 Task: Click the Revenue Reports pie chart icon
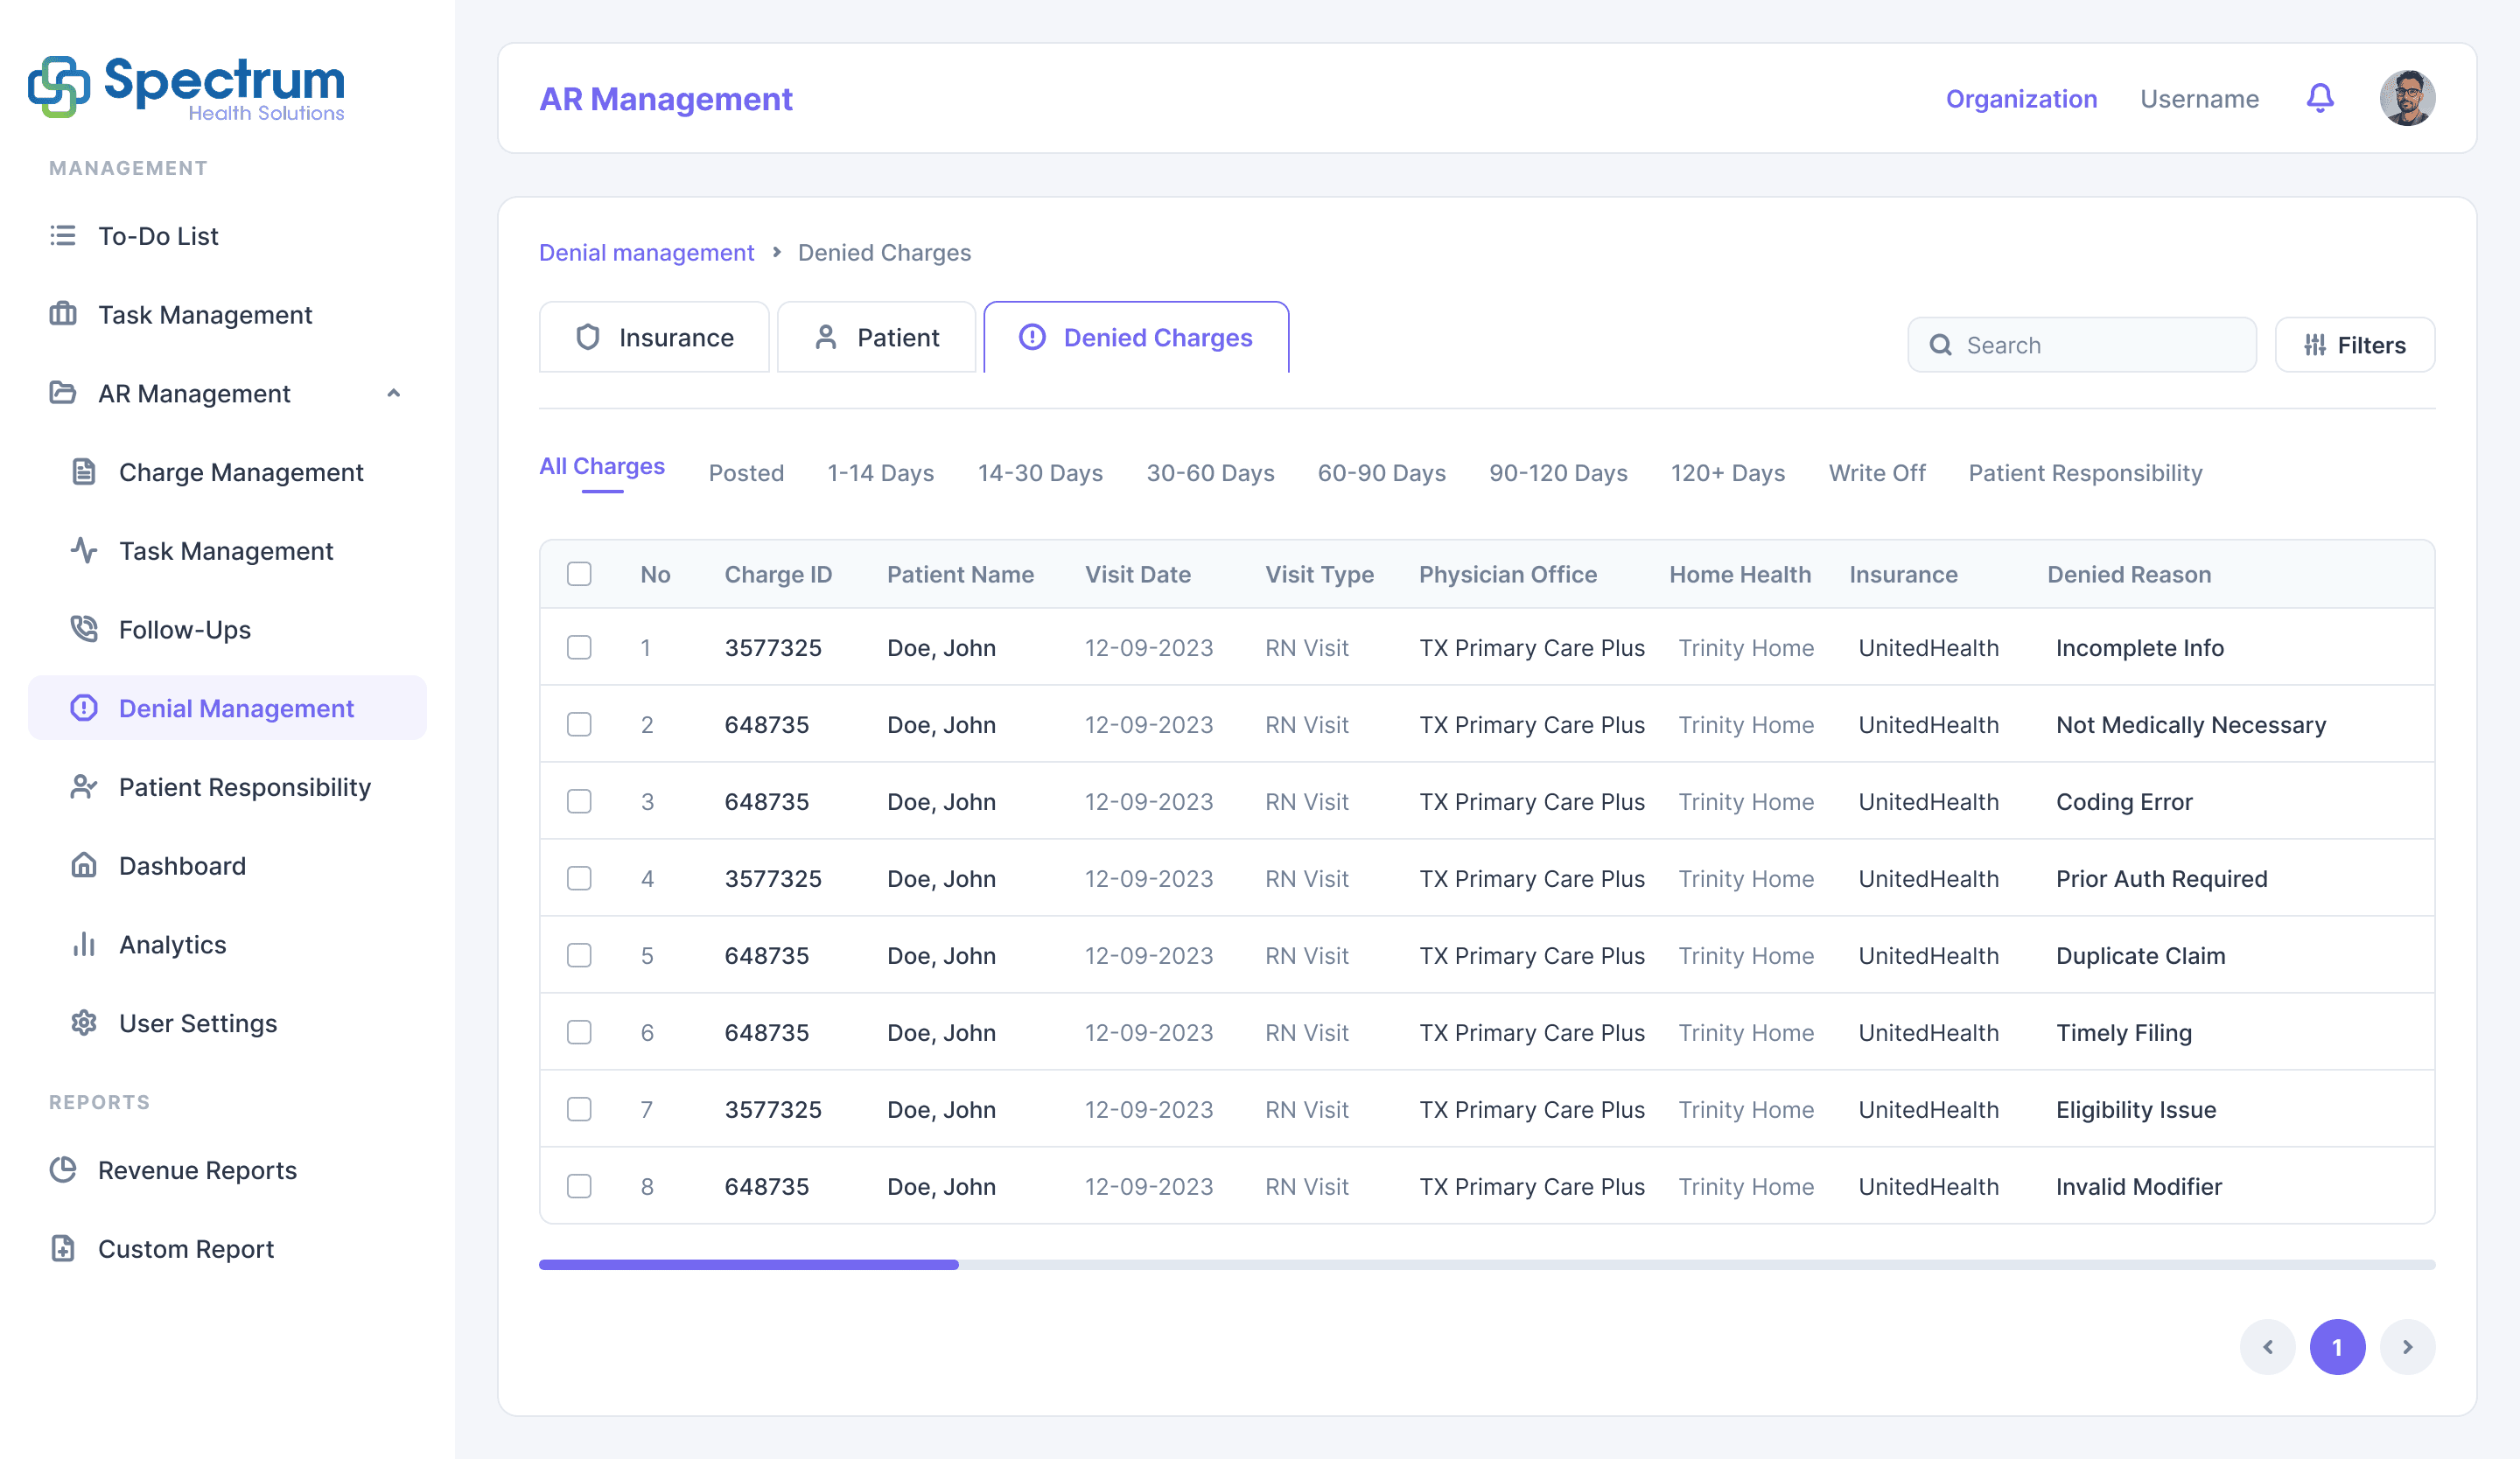[x=63, y=1169]
